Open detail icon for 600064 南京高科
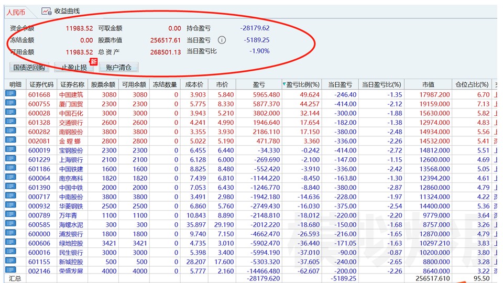The image size is (503, 283). coord(10,178)
